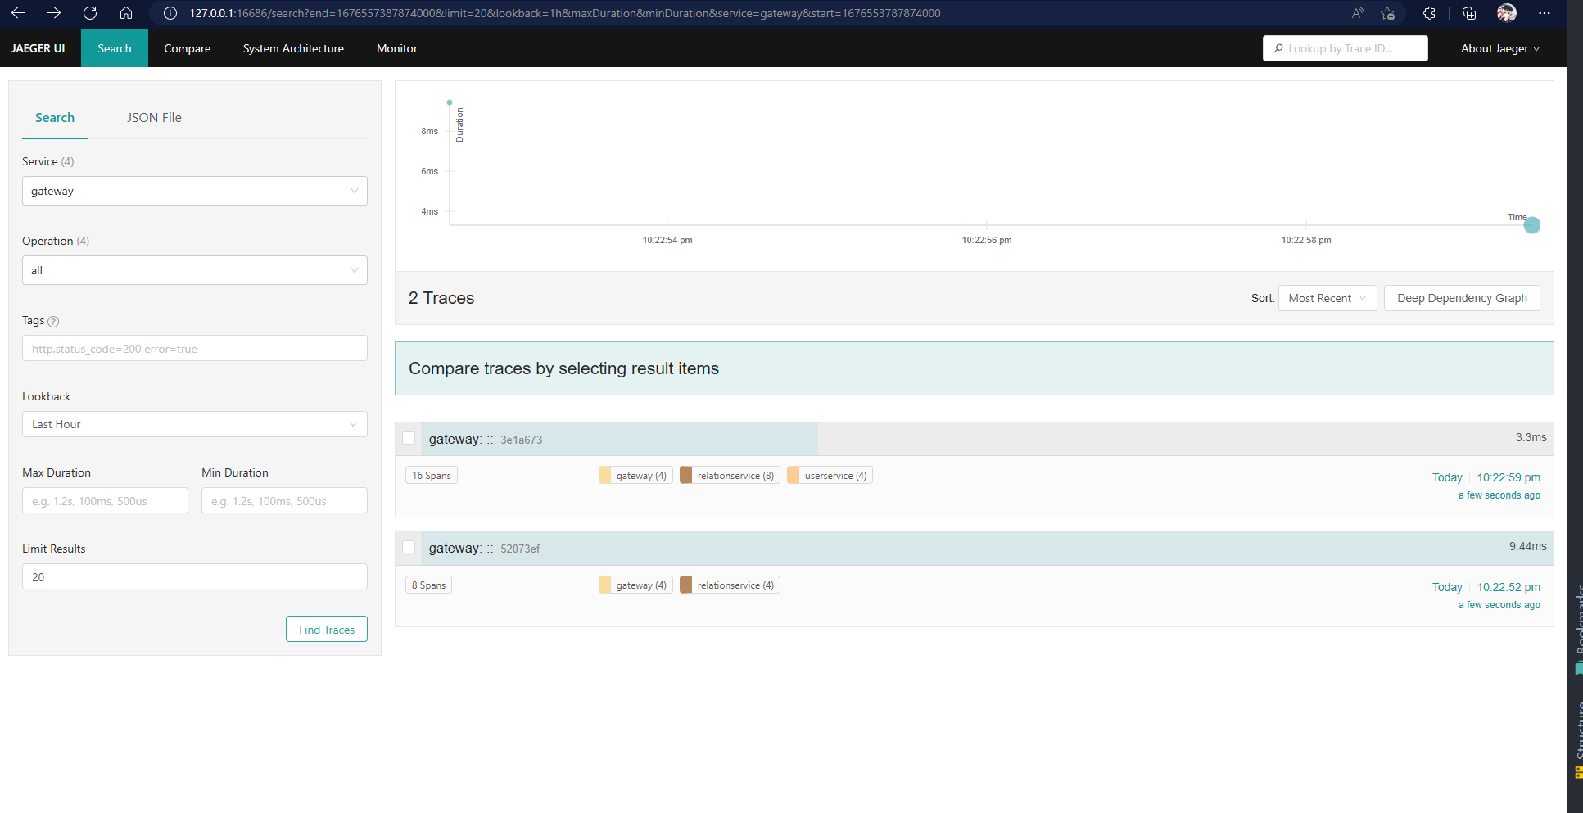Click the large trace dot on the scatter plot

tap(1532, 225)
